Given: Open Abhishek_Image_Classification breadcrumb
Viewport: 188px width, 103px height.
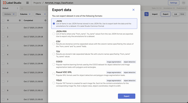Looking at the screenshot, I should (x=59, y=3).
